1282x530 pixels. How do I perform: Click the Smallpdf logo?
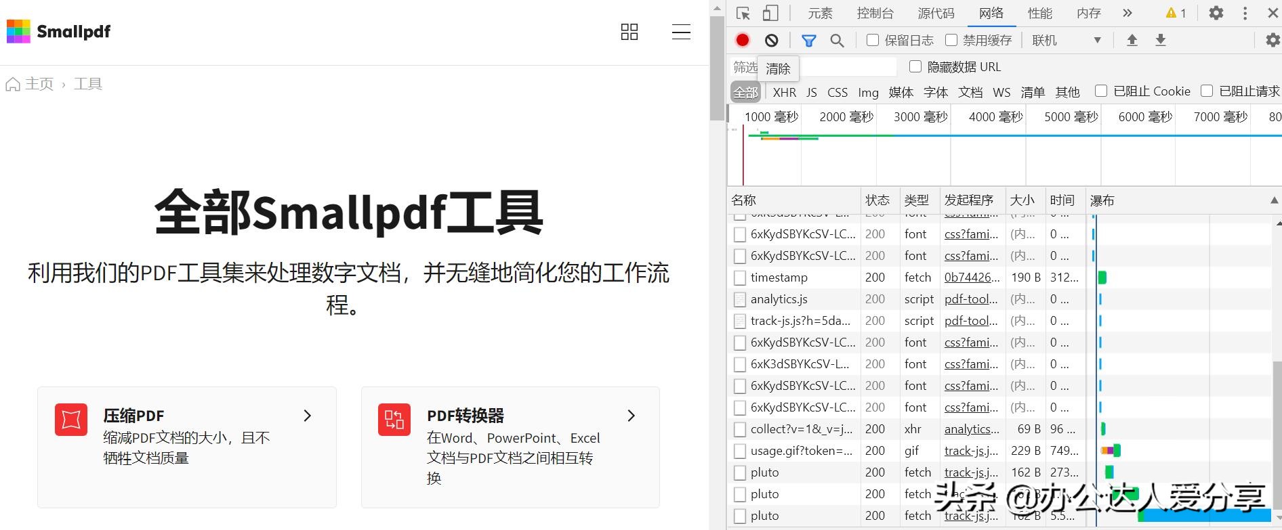[58, 31]
